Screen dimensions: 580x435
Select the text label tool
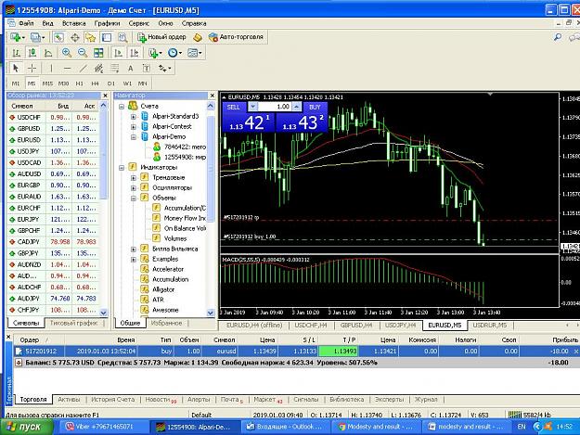click(147, 68)
